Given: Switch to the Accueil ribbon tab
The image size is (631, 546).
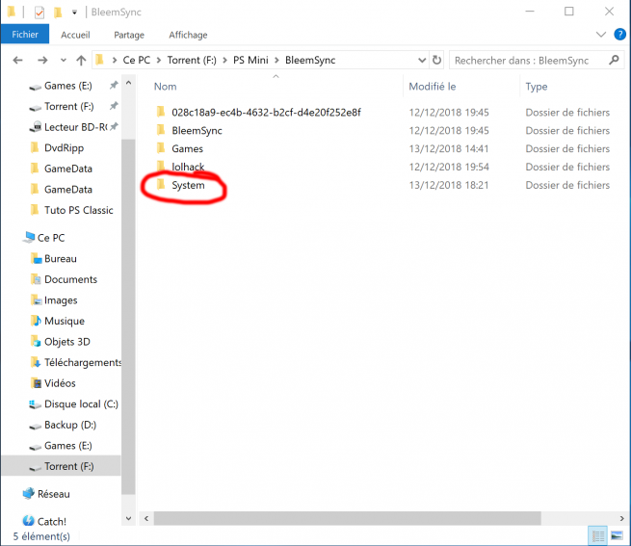Looking at the screenshot, I should click(75, 35).
